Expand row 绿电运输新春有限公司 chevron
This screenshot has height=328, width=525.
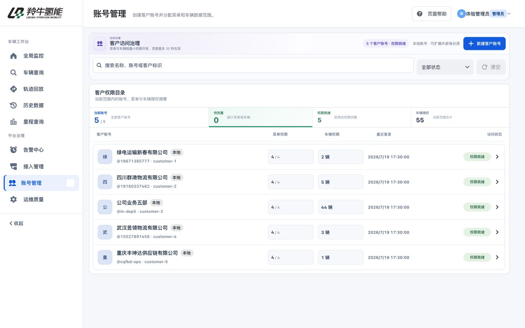pyautogui.click(x=497, y=157)
